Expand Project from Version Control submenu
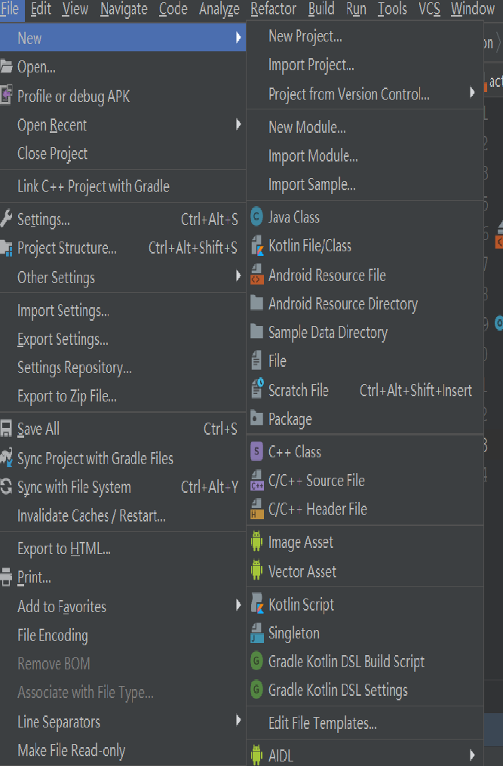This screenshot has height=766, width=503. click(x=472, y=94)
